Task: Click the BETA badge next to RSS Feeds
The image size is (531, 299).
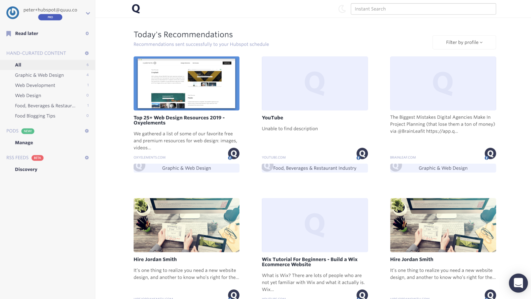Action: point(38,158)
